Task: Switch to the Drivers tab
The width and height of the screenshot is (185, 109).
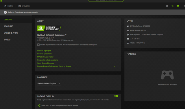Action: pos(24,6)
